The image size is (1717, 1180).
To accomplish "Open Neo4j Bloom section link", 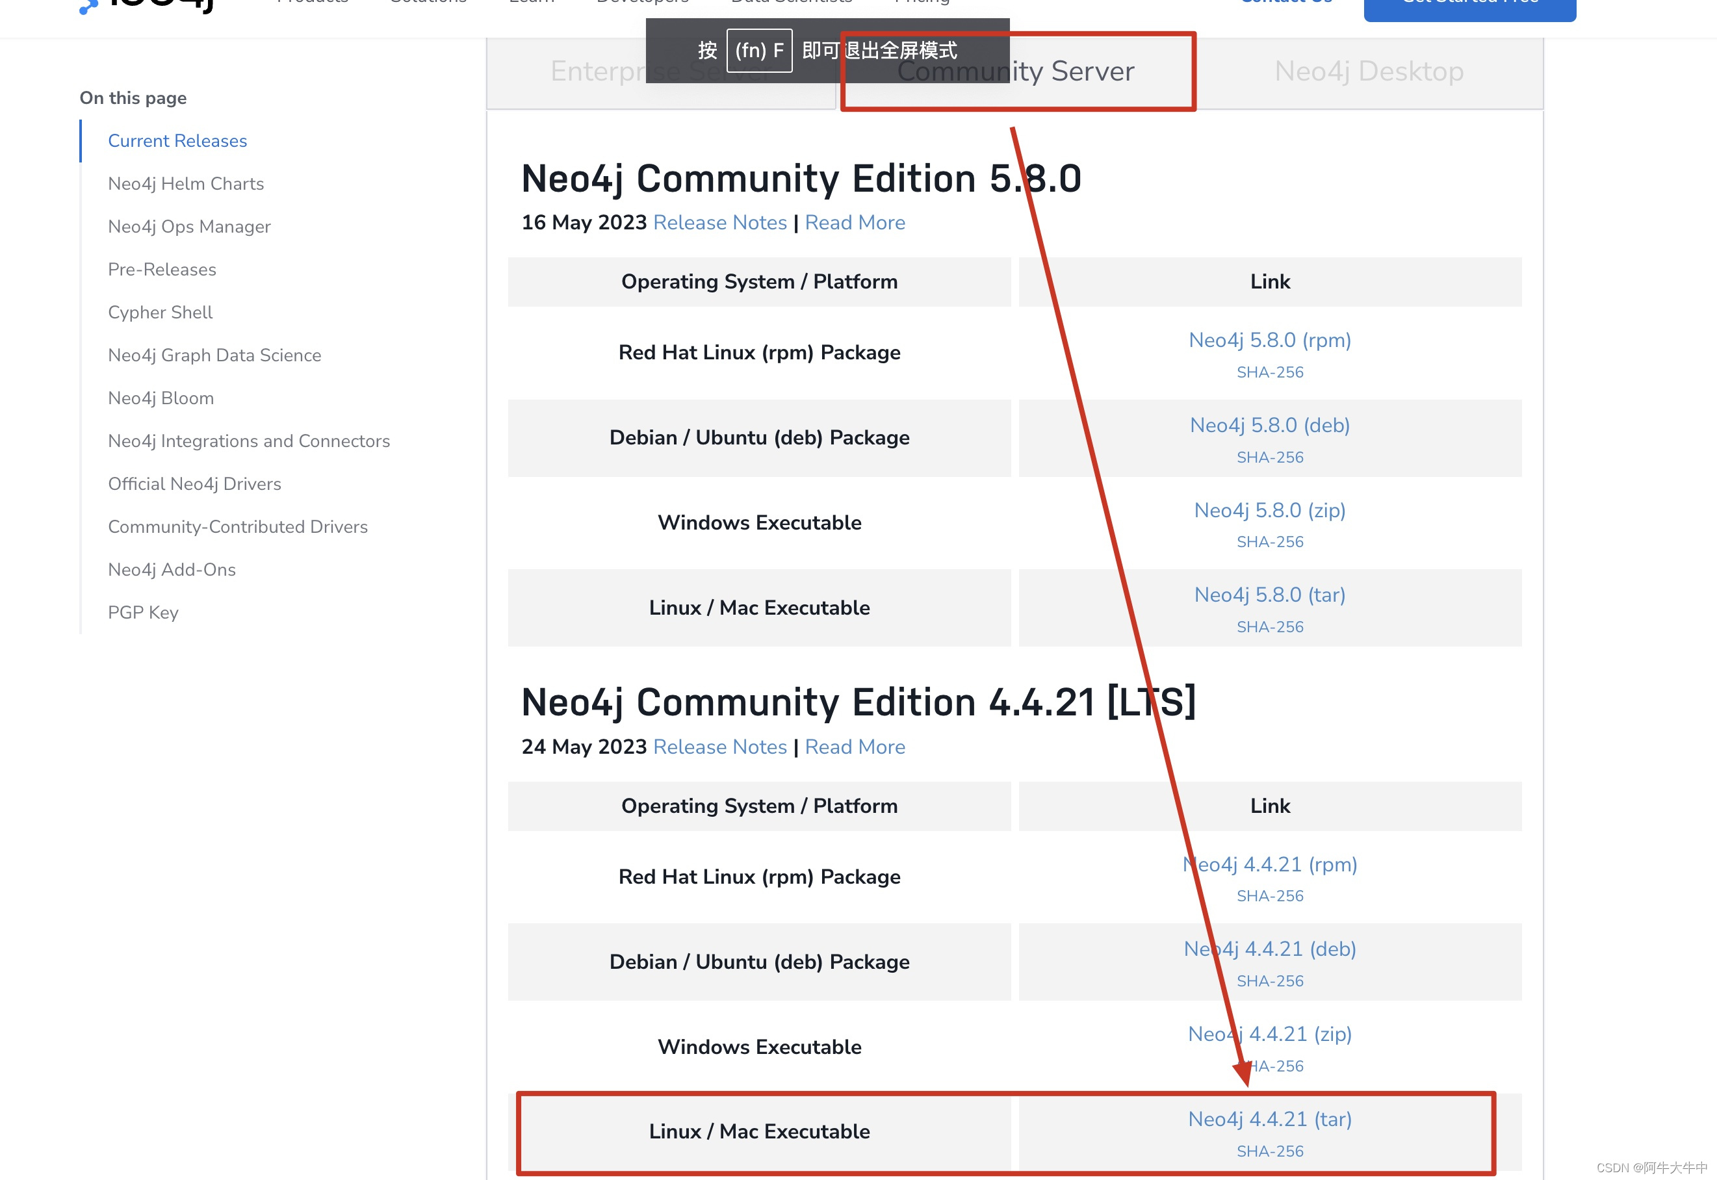I will tap(161, 398).
